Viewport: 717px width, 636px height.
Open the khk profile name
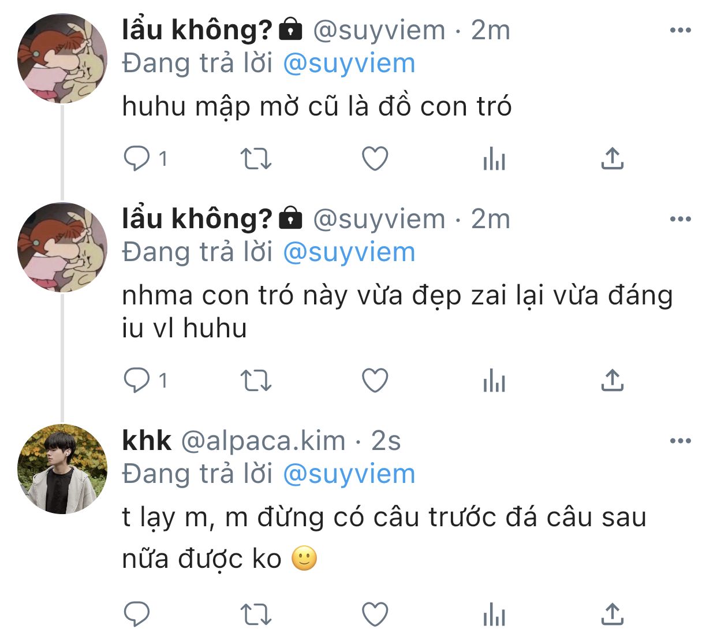147,441
